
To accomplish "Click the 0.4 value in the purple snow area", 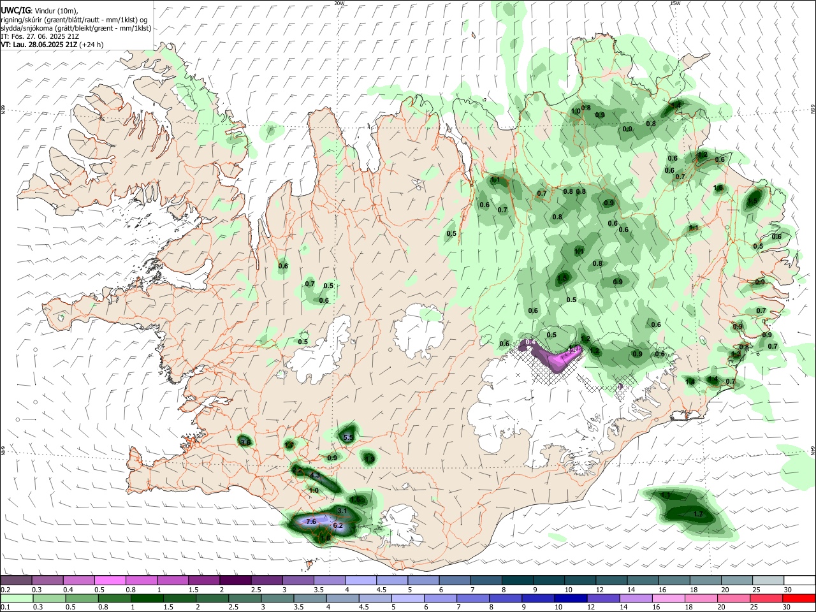I will (x=530, y=342).
